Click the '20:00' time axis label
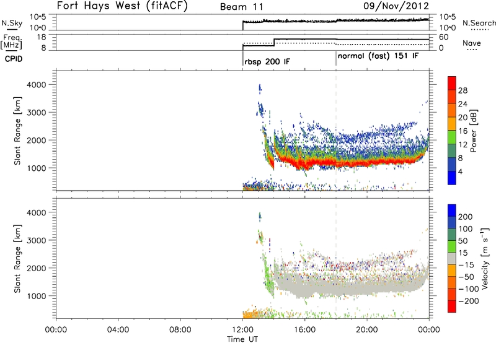 [x=367, y=330]
